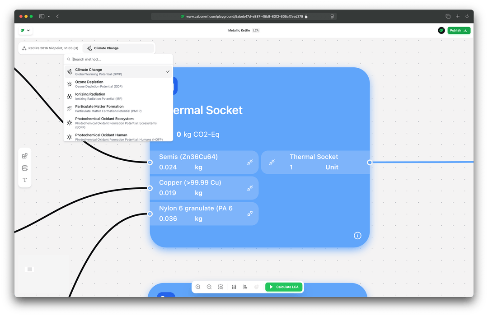
Task: Open a new Safari tab
Action: click(x=457, y=16)
